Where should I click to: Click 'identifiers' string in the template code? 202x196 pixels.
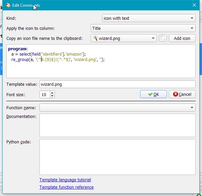coord(52,54)
